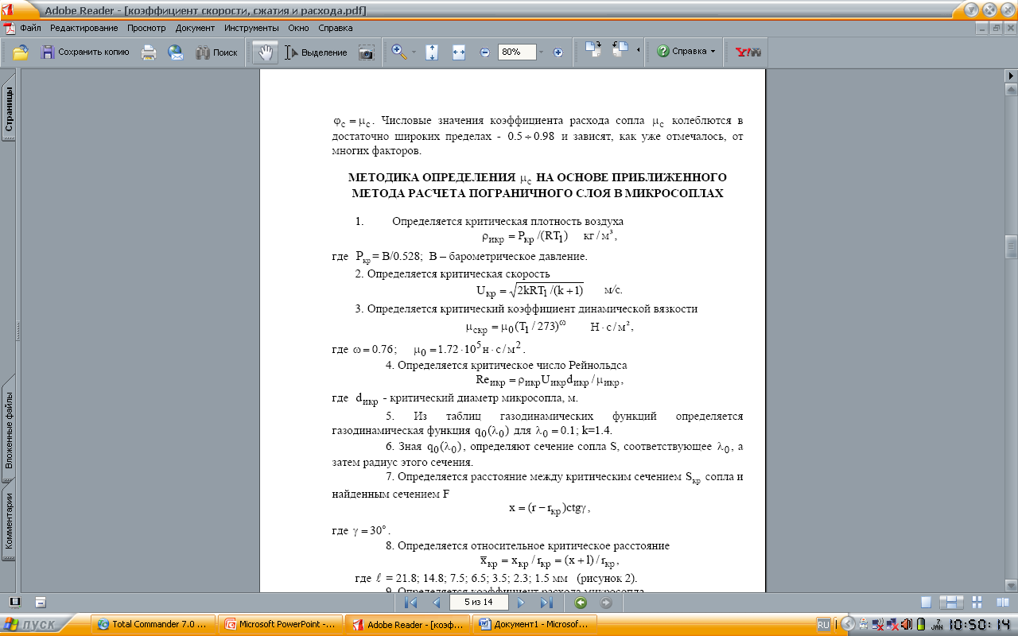The image size is (1018, 636).
Task: Open the Справка help dropdown button
Action: click(x=686, y=52)
